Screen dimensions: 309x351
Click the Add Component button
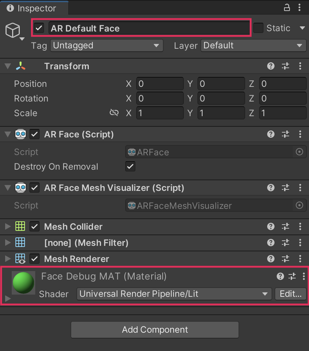[155, 330]
